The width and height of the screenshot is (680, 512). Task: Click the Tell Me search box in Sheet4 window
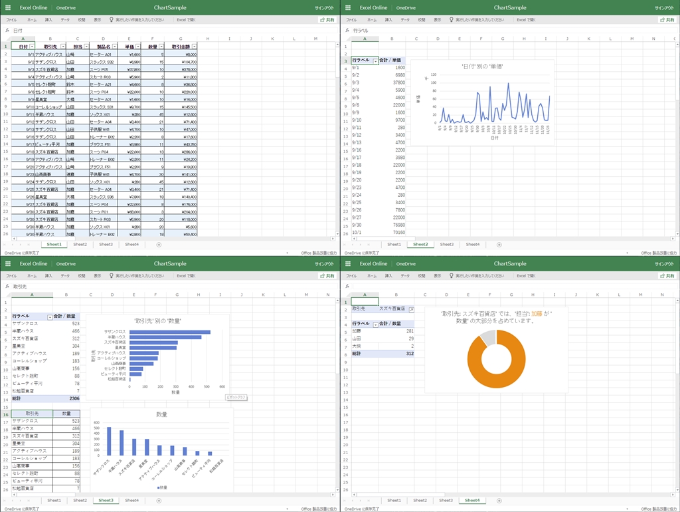tap(479, 276)
